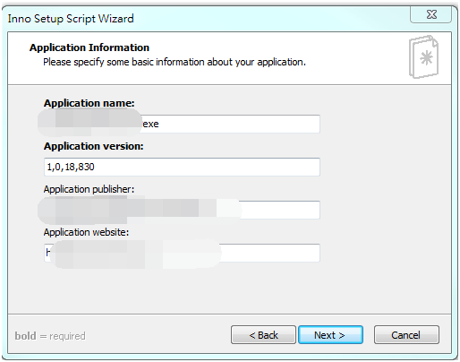Focus the Application version text field
Image resolution: width=460 pixels, height=362 pixels.
click(x=182, y=167)
